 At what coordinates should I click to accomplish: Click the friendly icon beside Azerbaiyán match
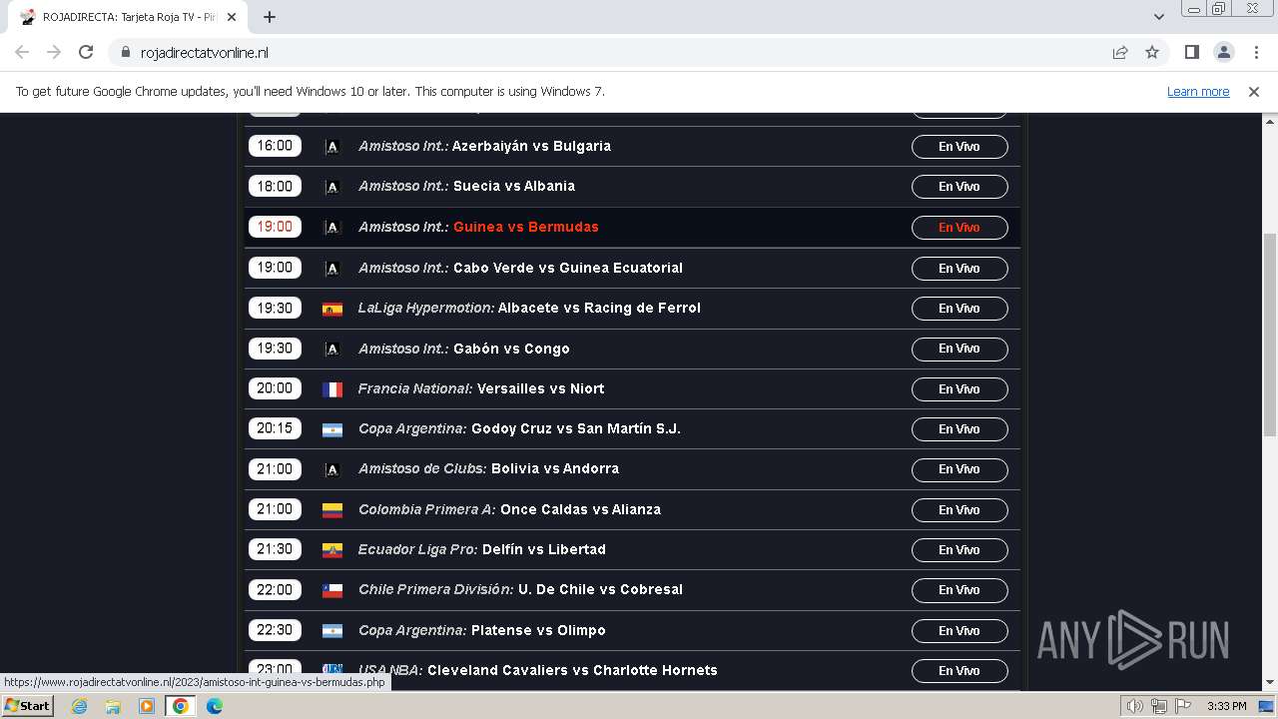[x=332, y=147]
